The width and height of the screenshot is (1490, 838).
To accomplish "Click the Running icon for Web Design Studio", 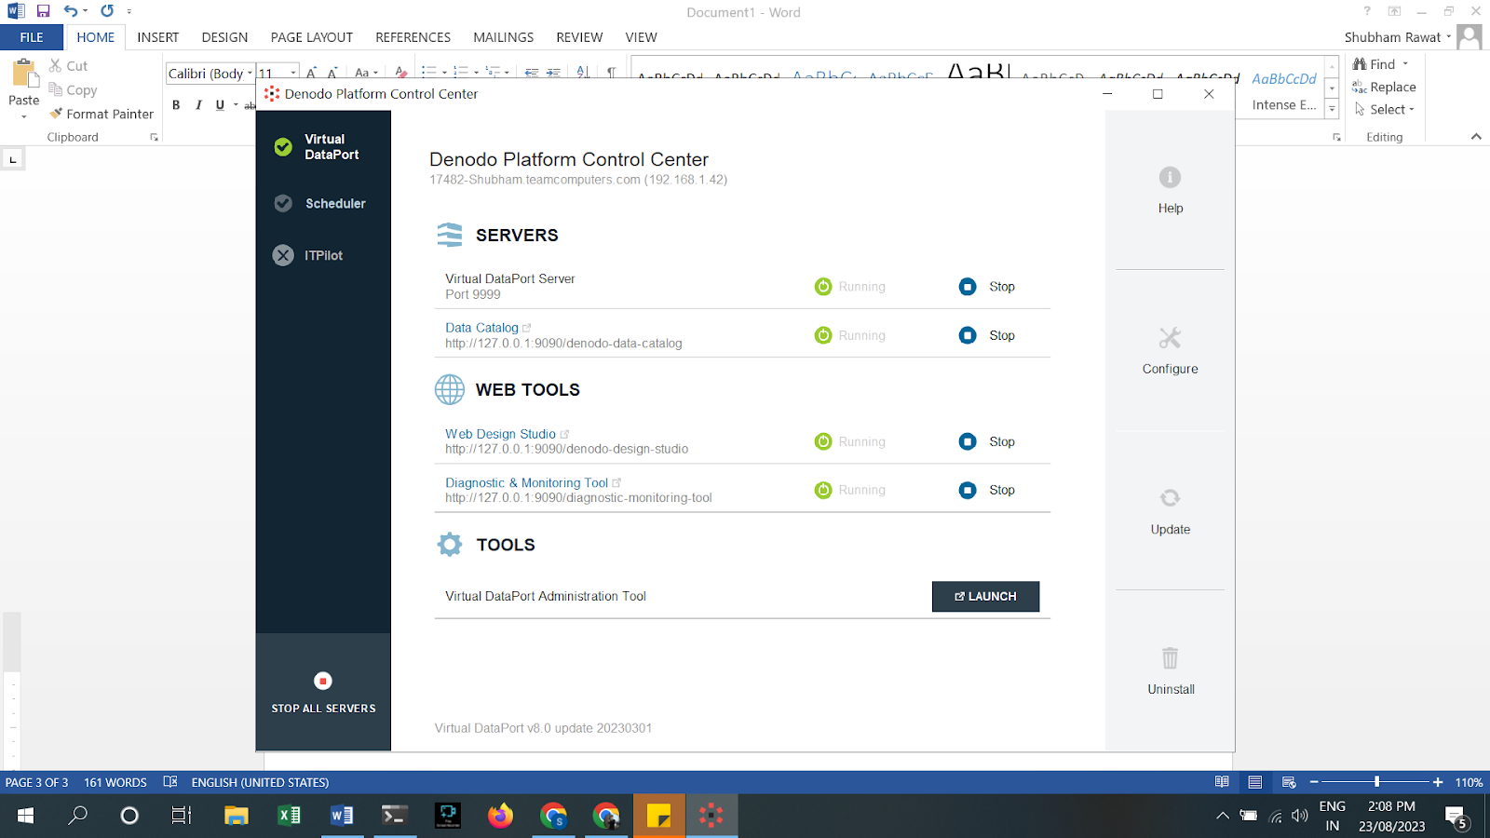I will click(823, 441).
